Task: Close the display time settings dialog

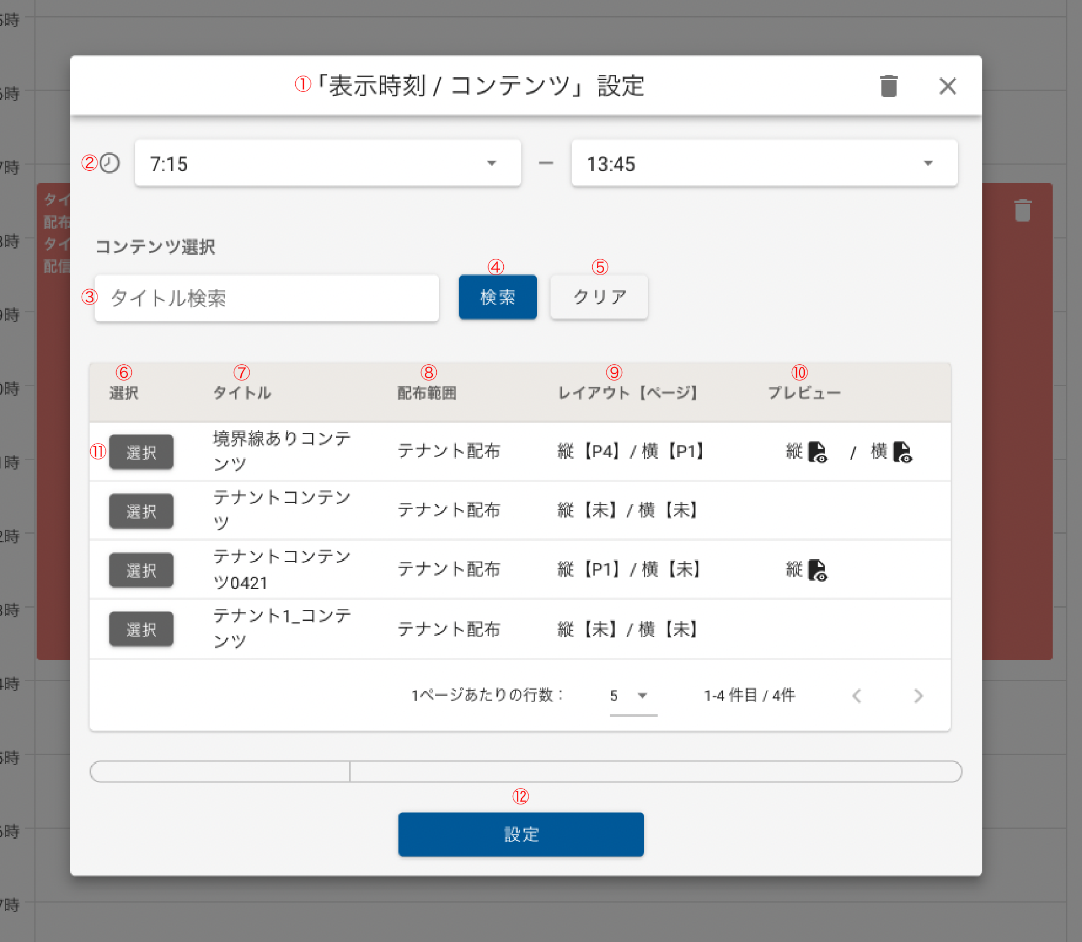Action: [947, 86]
